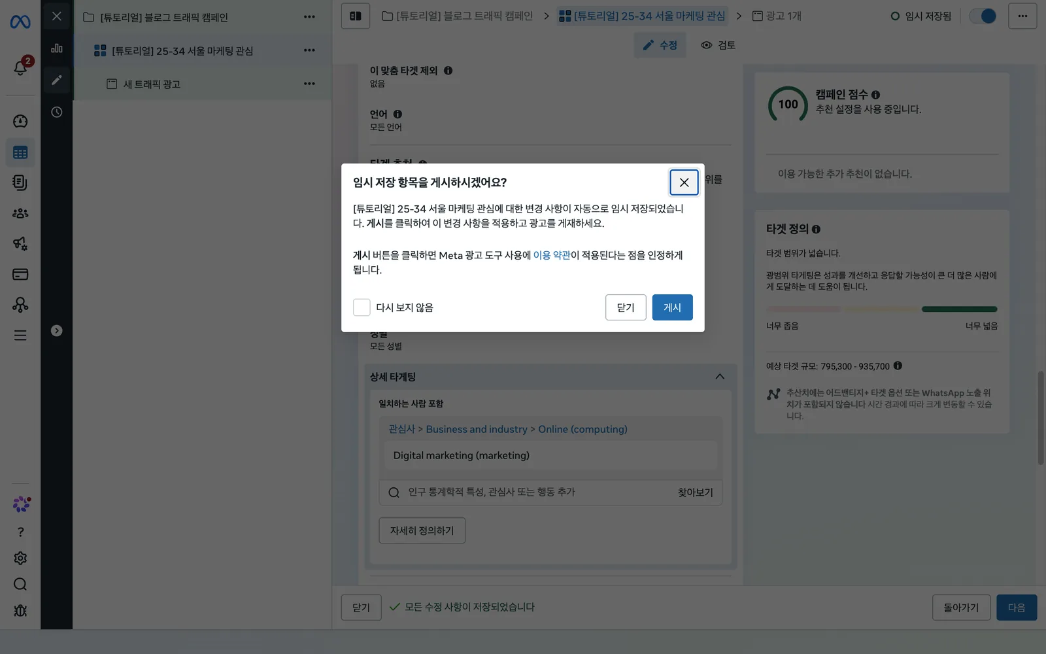Click the search magnifier in the sidebar
Image resolution: width=1046 pixels, height=654 pixels.
(x=20, y=584)
